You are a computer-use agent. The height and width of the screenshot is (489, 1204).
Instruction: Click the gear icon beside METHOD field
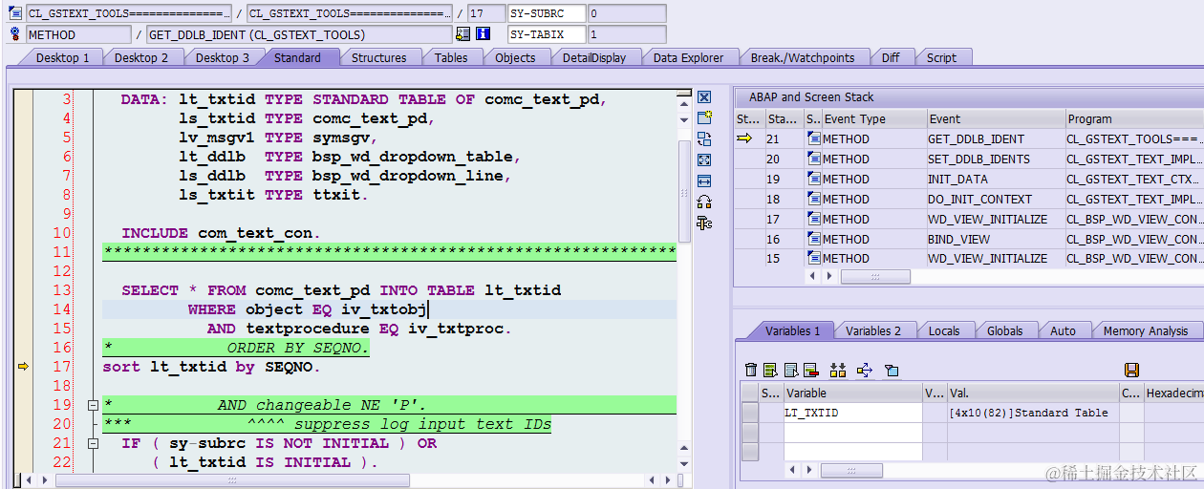point(14,34)
